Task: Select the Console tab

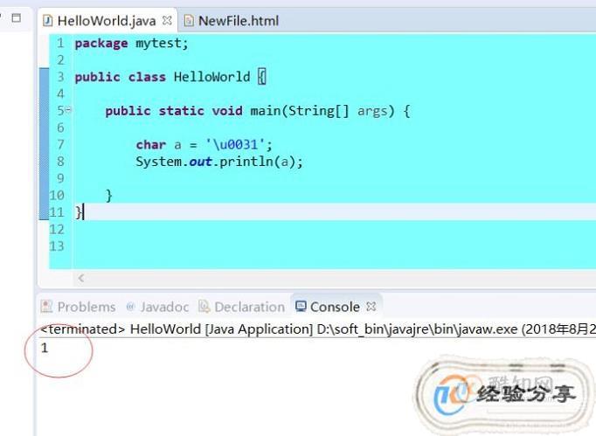Action: 335,307
